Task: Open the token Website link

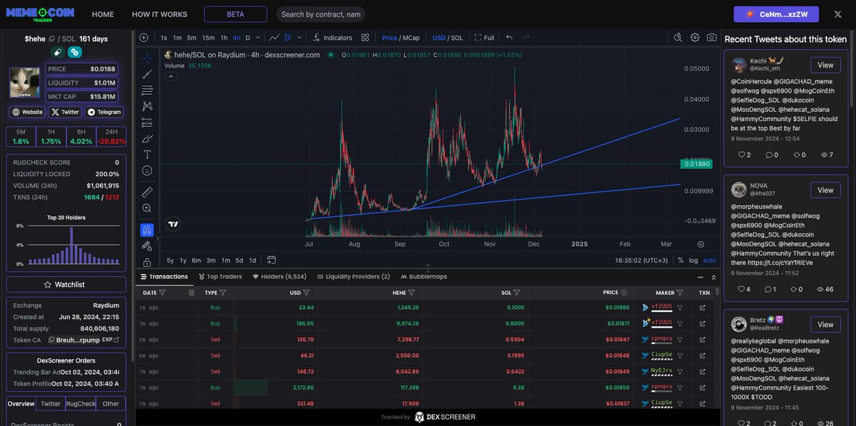Action: [27, 112]
